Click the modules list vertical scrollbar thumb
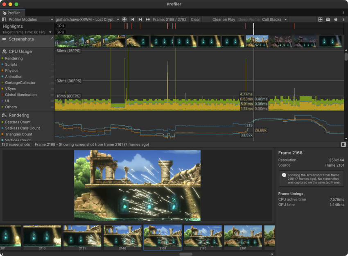348x256 pixels. click(346, 56)
